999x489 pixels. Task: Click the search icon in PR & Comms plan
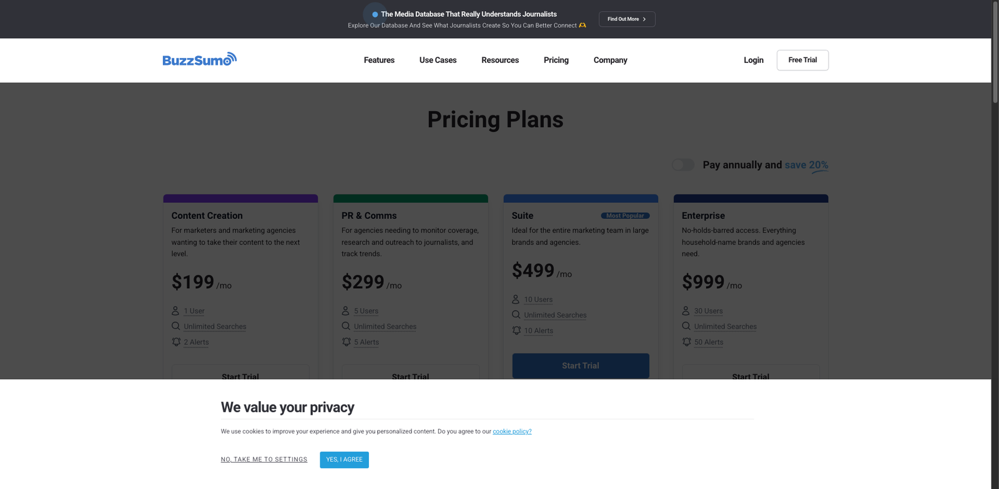[x=346, y=326]
